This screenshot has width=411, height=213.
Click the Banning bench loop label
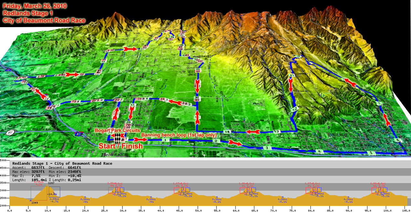178,135
